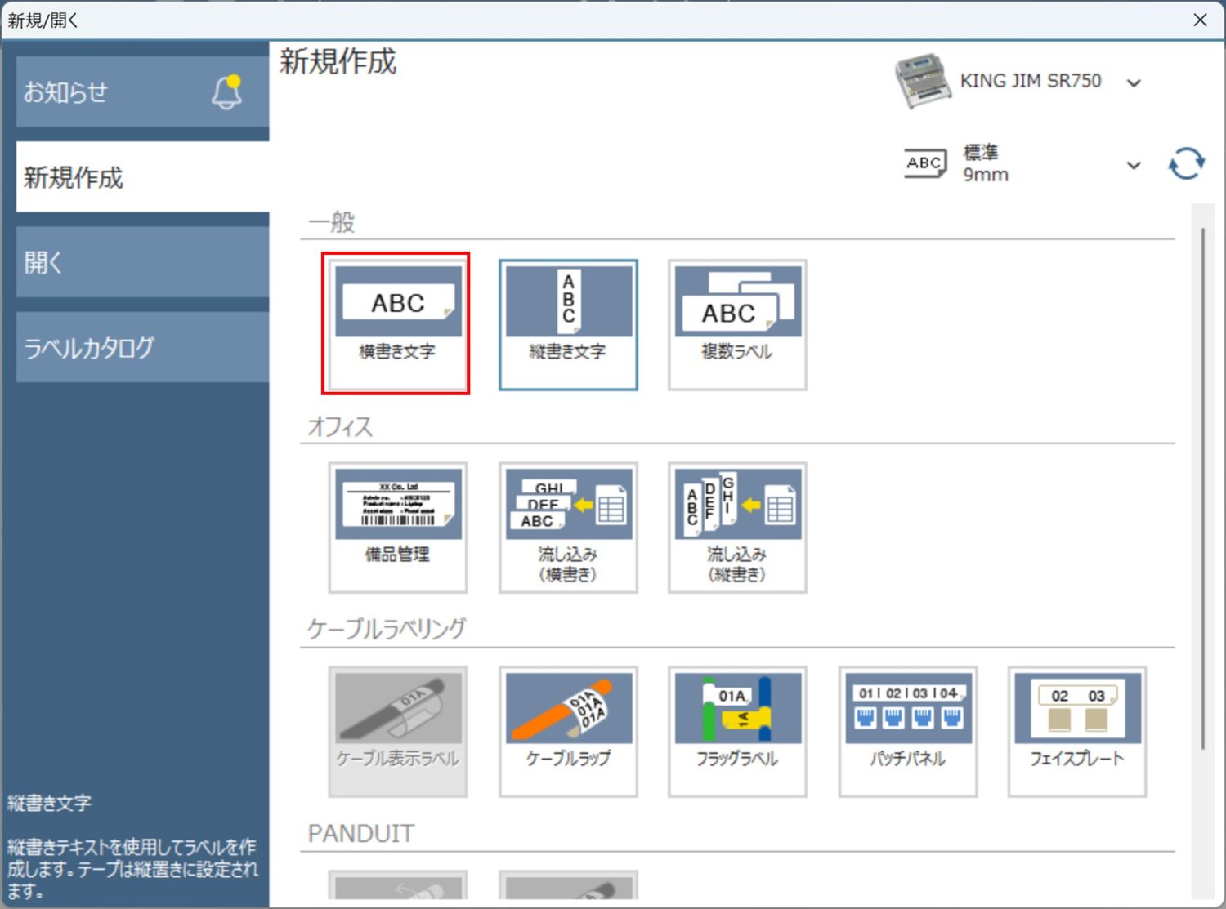Open the ラベルカタログ label catalog tab
This screenshot has width=1226, height=909.
(142, 347)
